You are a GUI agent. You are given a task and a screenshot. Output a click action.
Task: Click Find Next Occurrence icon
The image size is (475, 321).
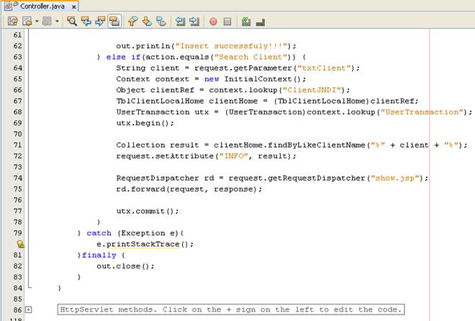point(100,21)
